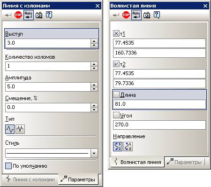
Task: Select single-break line type icon under Тип
Action: (10, 129)
